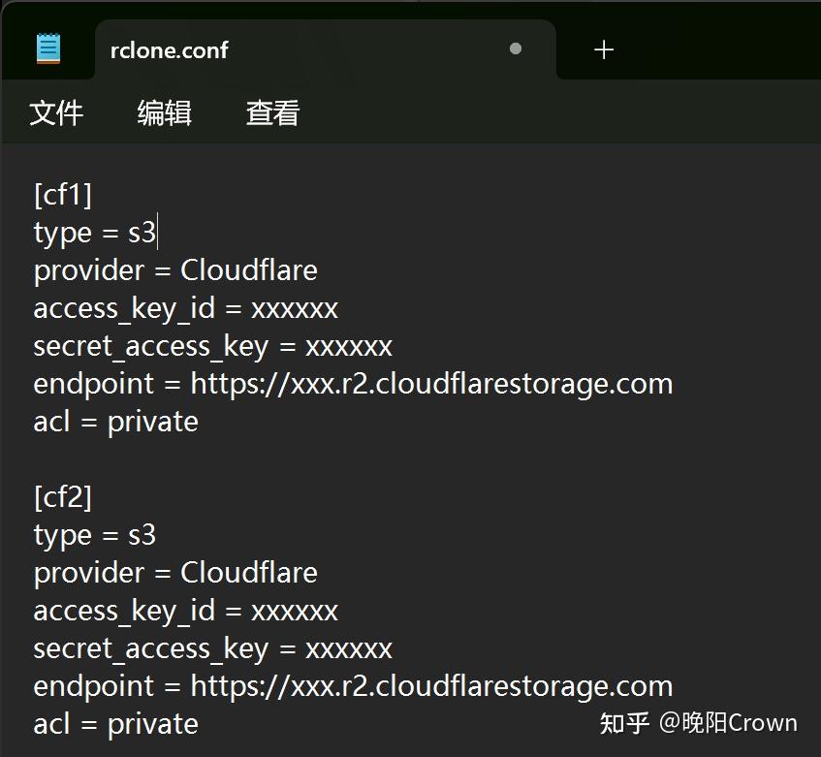
Task: Click the access_key_id line in cf1
Action: tap(185, 308)
